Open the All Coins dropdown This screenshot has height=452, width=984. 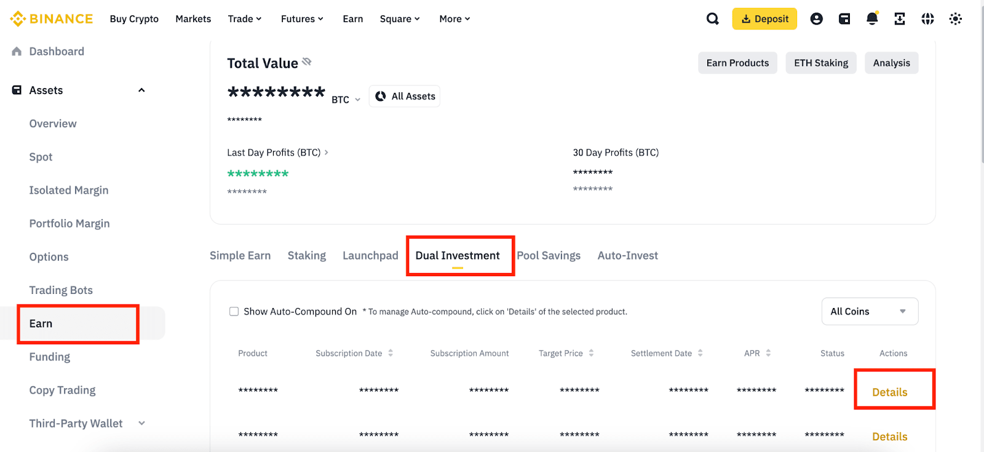pyautogui.click(x=869, y=312)
